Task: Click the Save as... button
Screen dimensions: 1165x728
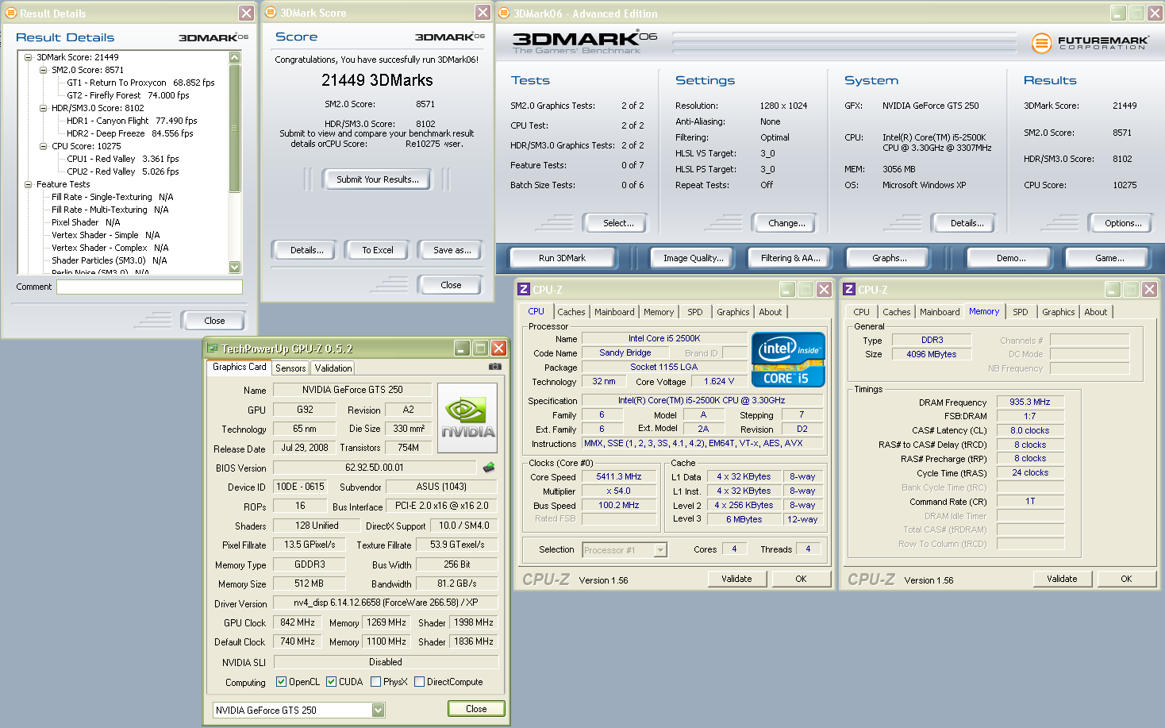Action: point(452,250)
